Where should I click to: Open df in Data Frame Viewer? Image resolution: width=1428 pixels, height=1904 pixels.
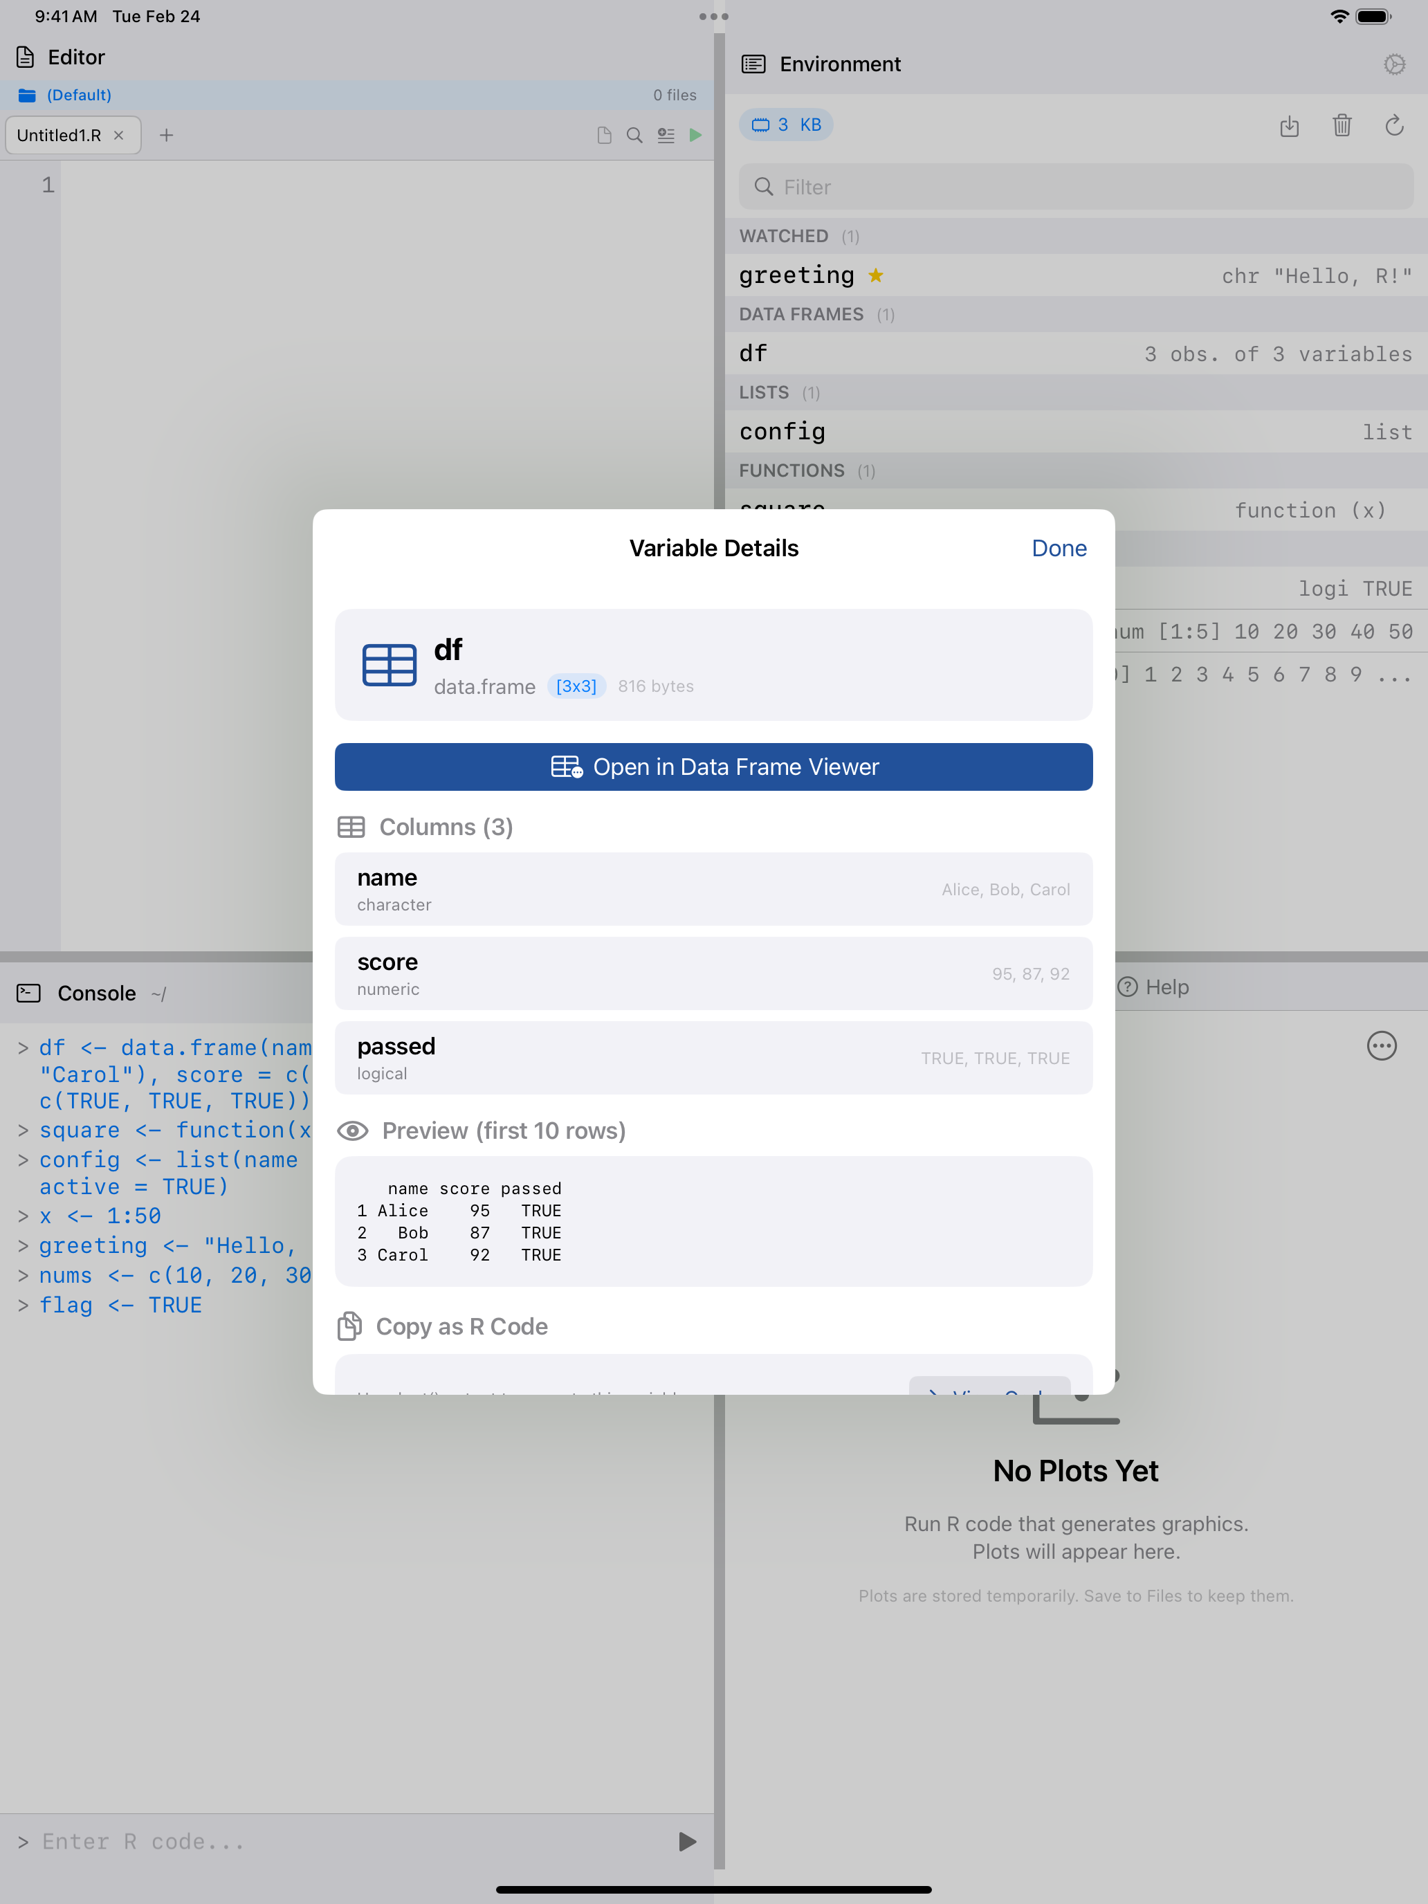tap(713, 767)
